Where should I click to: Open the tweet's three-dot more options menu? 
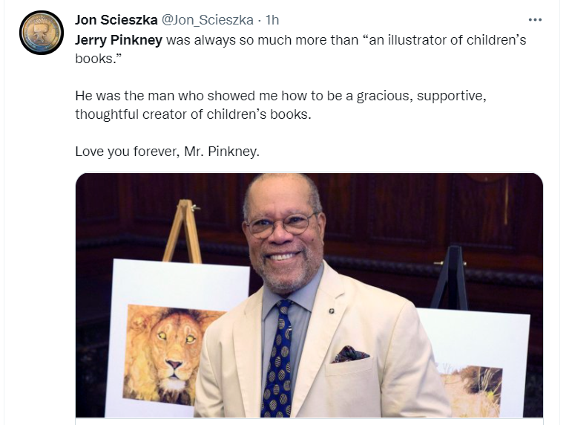pyautogui.click(x=535, y=20)
